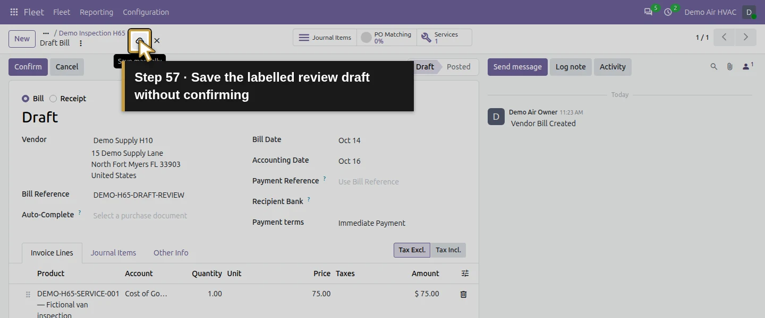Image resolution: width=765 pixels, height=318 pixels.
Task: Switch to Tax Excl. display
Action: pyautogui.click(x=412, y=250)
